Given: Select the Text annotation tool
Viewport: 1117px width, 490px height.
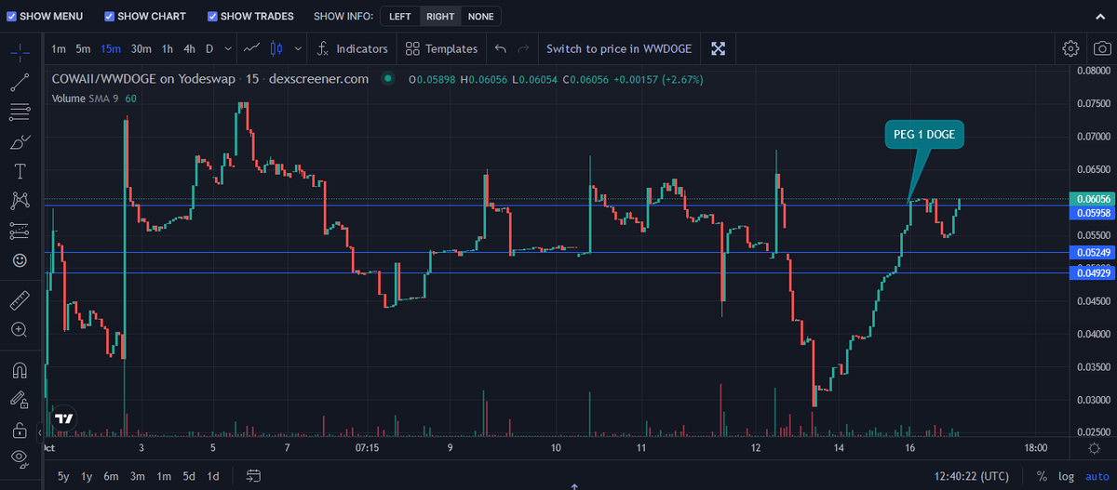Looking at the screenshot, I should click(x=20, y=171).
